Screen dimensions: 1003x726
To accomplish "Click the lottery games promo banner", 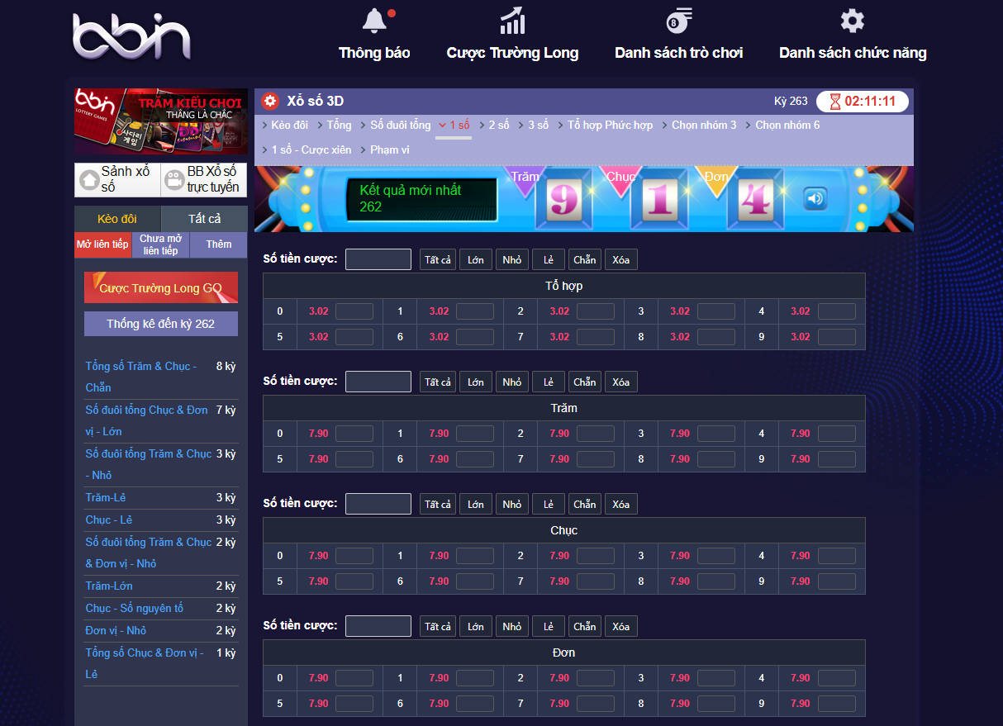I will click(x=161, y=121).
